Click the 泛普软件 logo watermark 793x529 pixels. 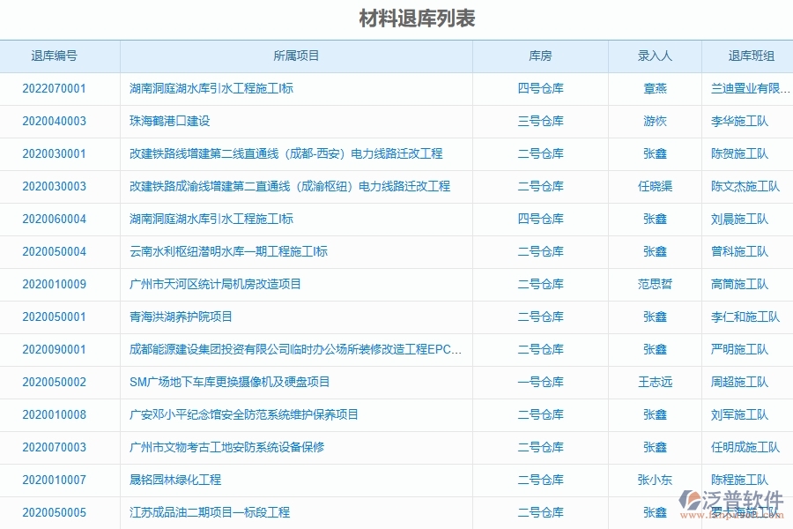(733, 500)
